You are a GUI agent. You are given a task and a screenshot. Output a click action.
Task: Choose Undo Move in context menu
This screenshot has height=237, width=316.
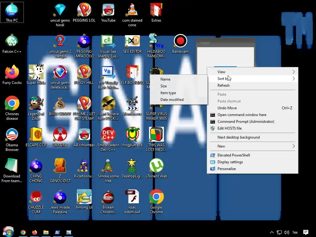click(x=252, y=108)
